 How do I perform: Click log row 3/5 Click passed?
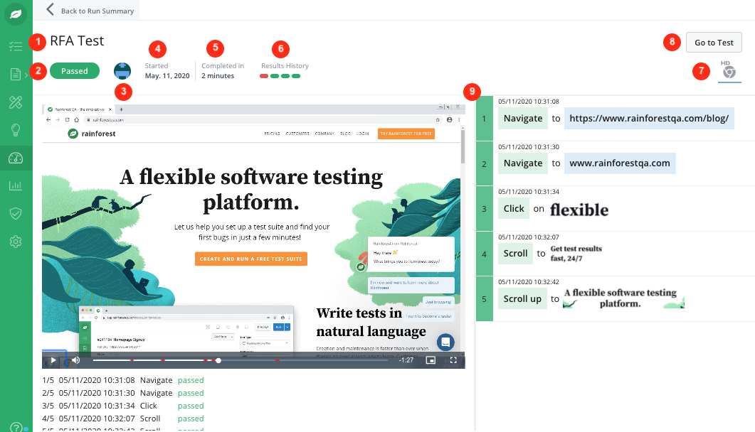pyautogui.click(x=123, y=406)
